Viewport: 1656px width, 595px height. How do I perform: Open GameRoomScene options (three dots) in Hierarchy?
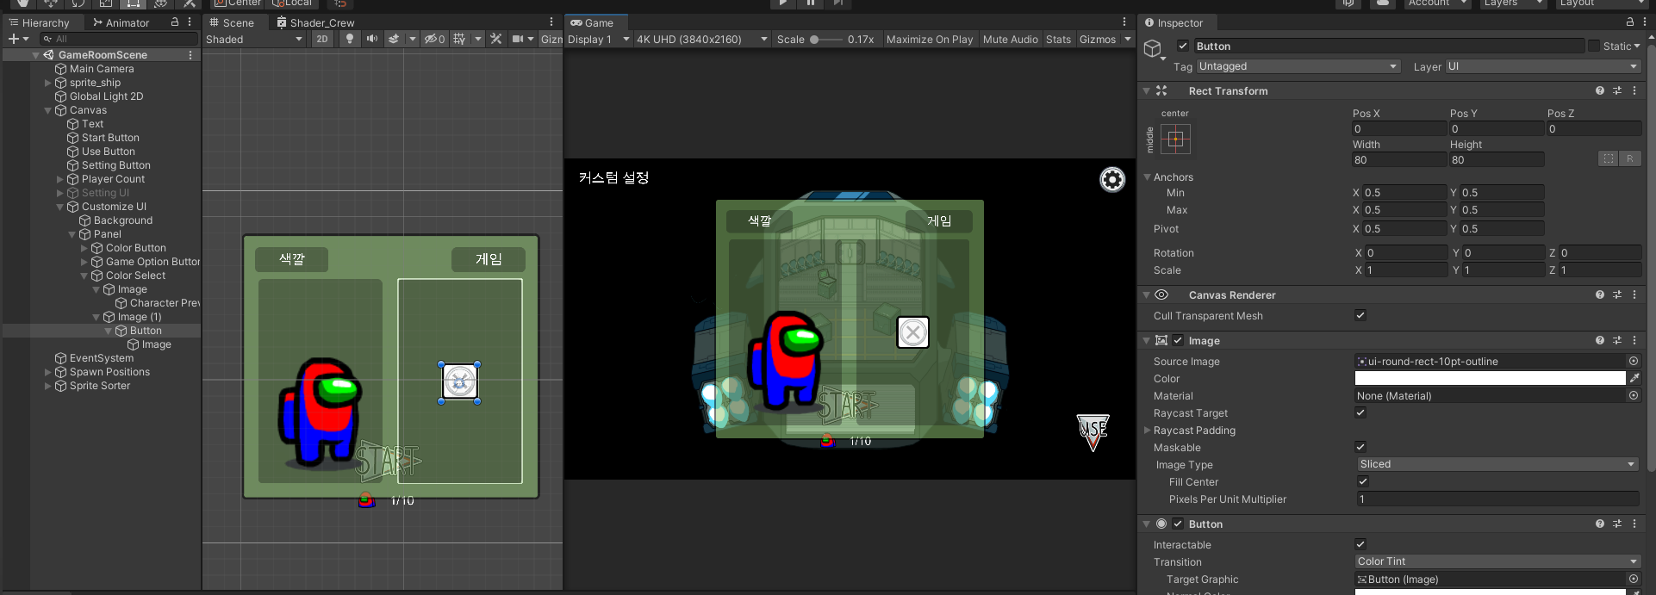click(x=190, y=54)
